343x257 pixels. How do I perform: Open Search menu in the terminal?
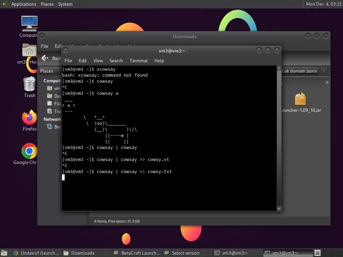click(x=116, y=61)
